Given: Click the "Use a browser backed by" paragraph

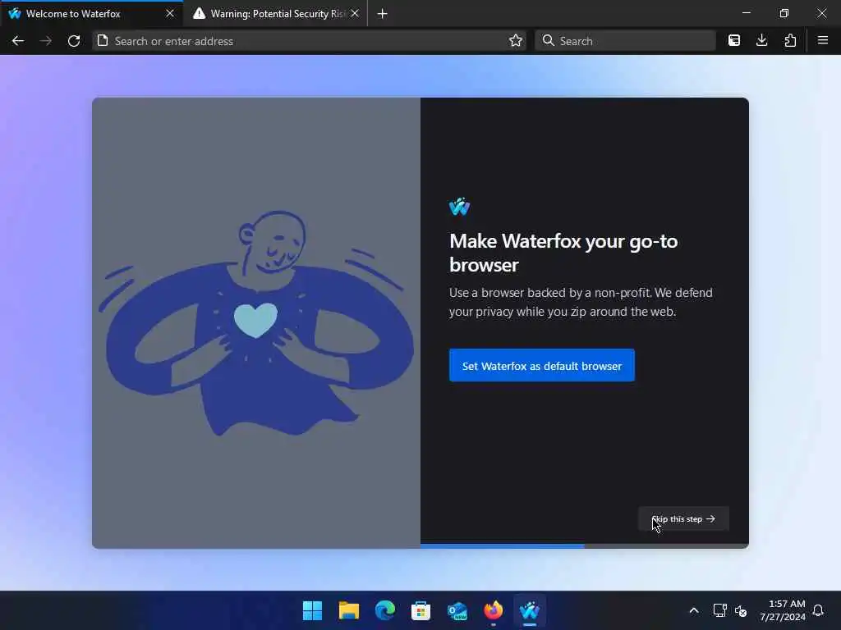Looking at the screenshot, I should (x=581, y=302).
